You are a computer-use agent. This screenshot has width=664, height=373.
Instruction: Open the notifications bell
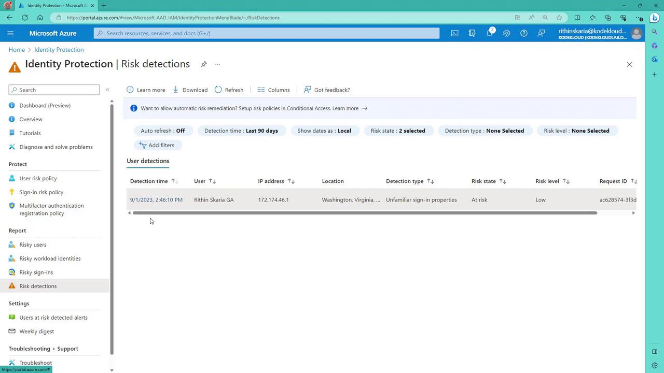[489, 33]
